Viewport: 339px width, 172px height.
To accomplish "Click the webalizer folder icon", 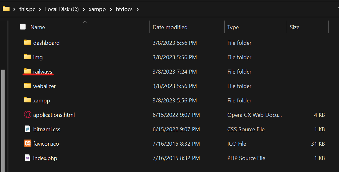I will pyautogui.click(x=27, y=86).
